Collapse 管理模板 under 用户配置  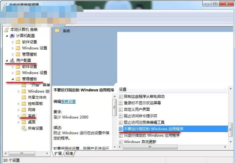13,79
